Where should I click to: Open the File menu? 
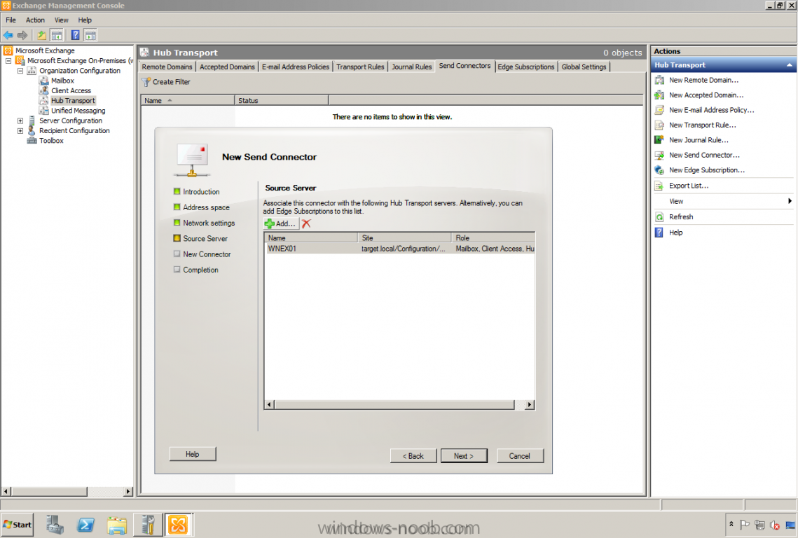pos(11,20)
